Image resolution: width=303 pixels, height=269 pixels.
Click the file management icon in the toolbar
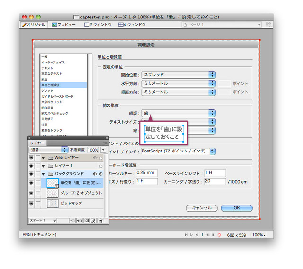pyautogui.click(x=268, y=25)
